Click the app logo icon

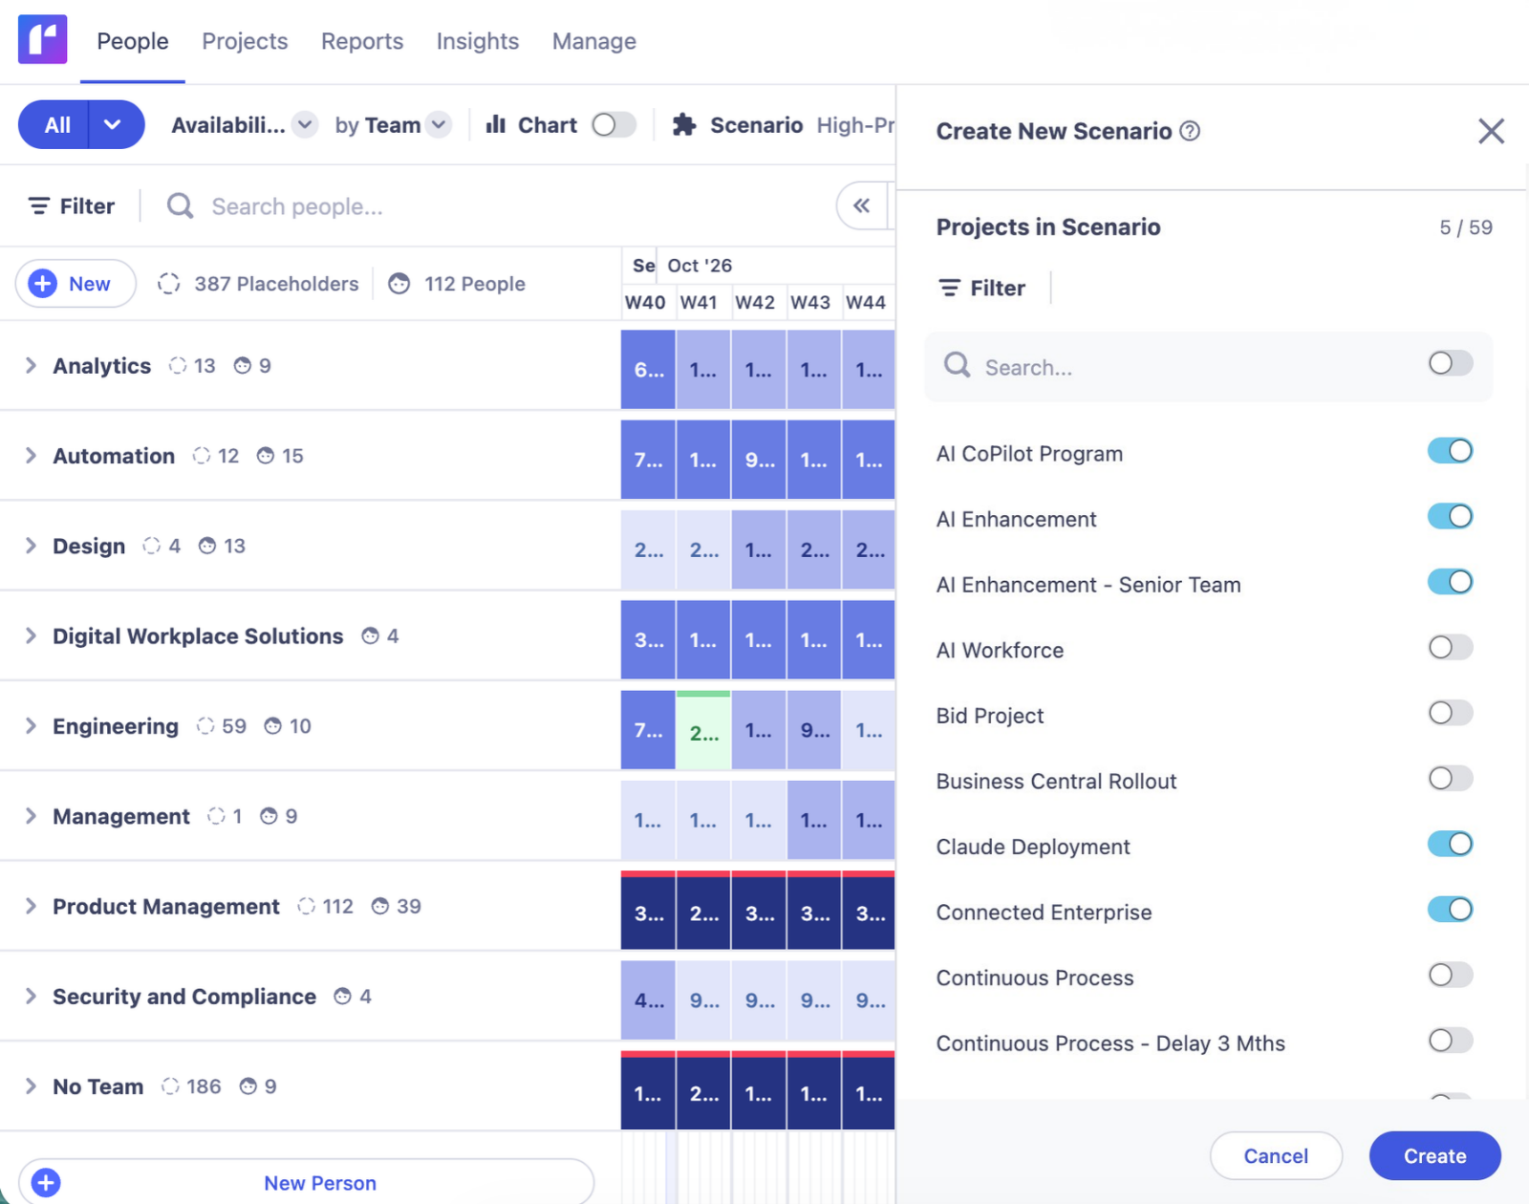point(43,39)
